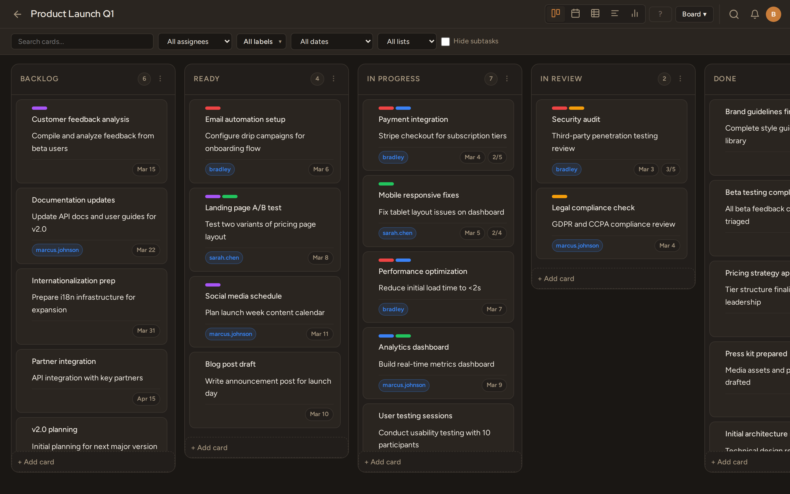Open the table view

[x=595, y=14]
